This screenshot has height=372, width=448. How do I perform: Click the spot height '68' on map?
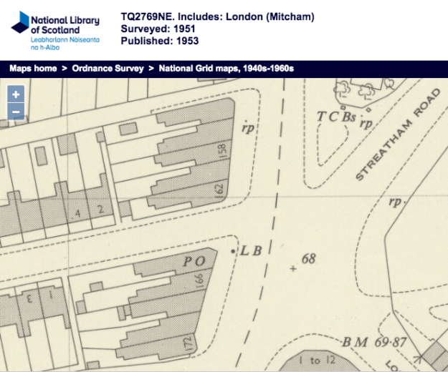(309, 259)
